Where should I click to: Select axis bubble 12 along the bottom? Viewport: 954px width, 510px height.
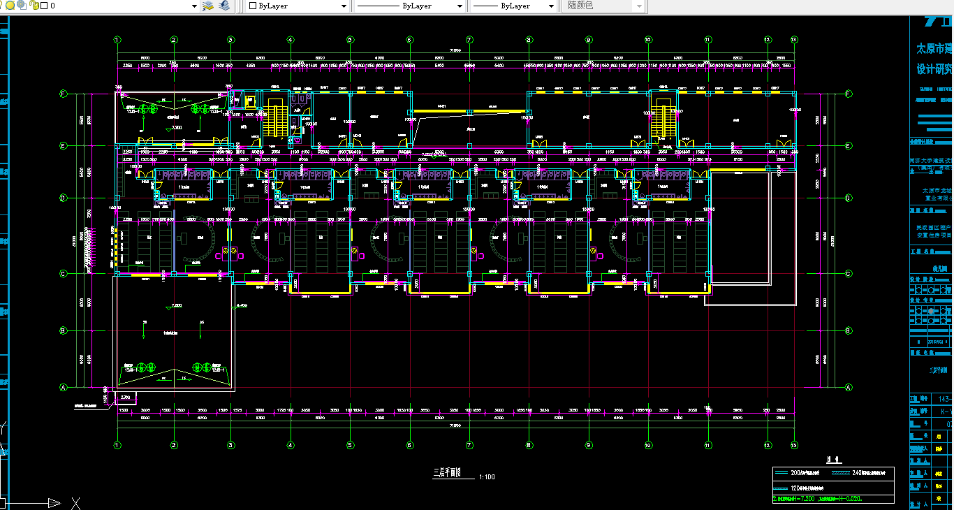(x=768, y=444)
